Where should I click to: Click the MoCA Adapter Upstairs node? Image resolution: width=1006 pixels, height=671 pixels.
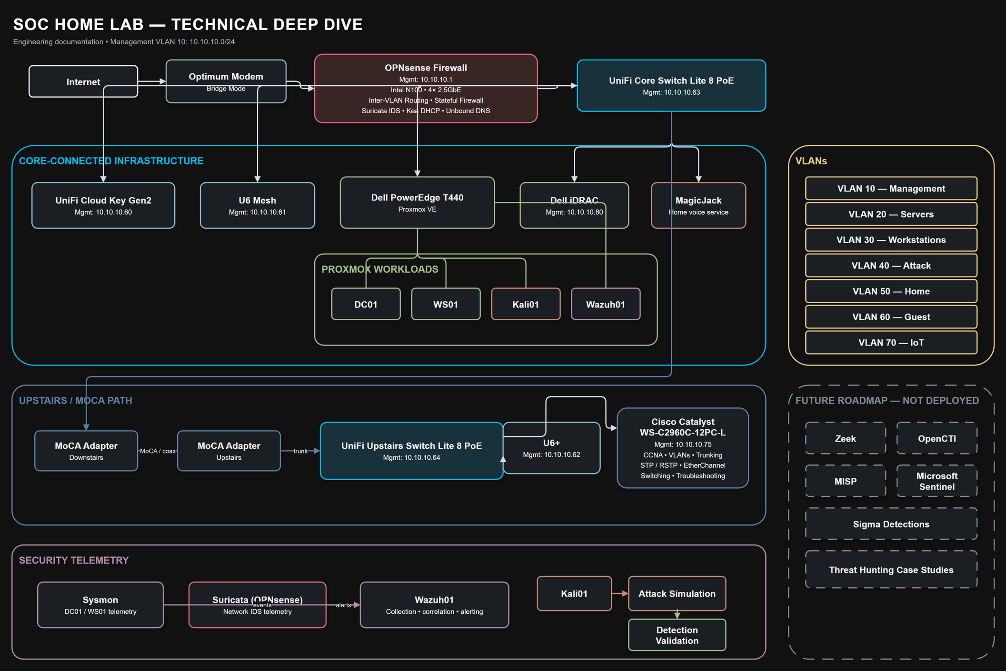(229, 451)
